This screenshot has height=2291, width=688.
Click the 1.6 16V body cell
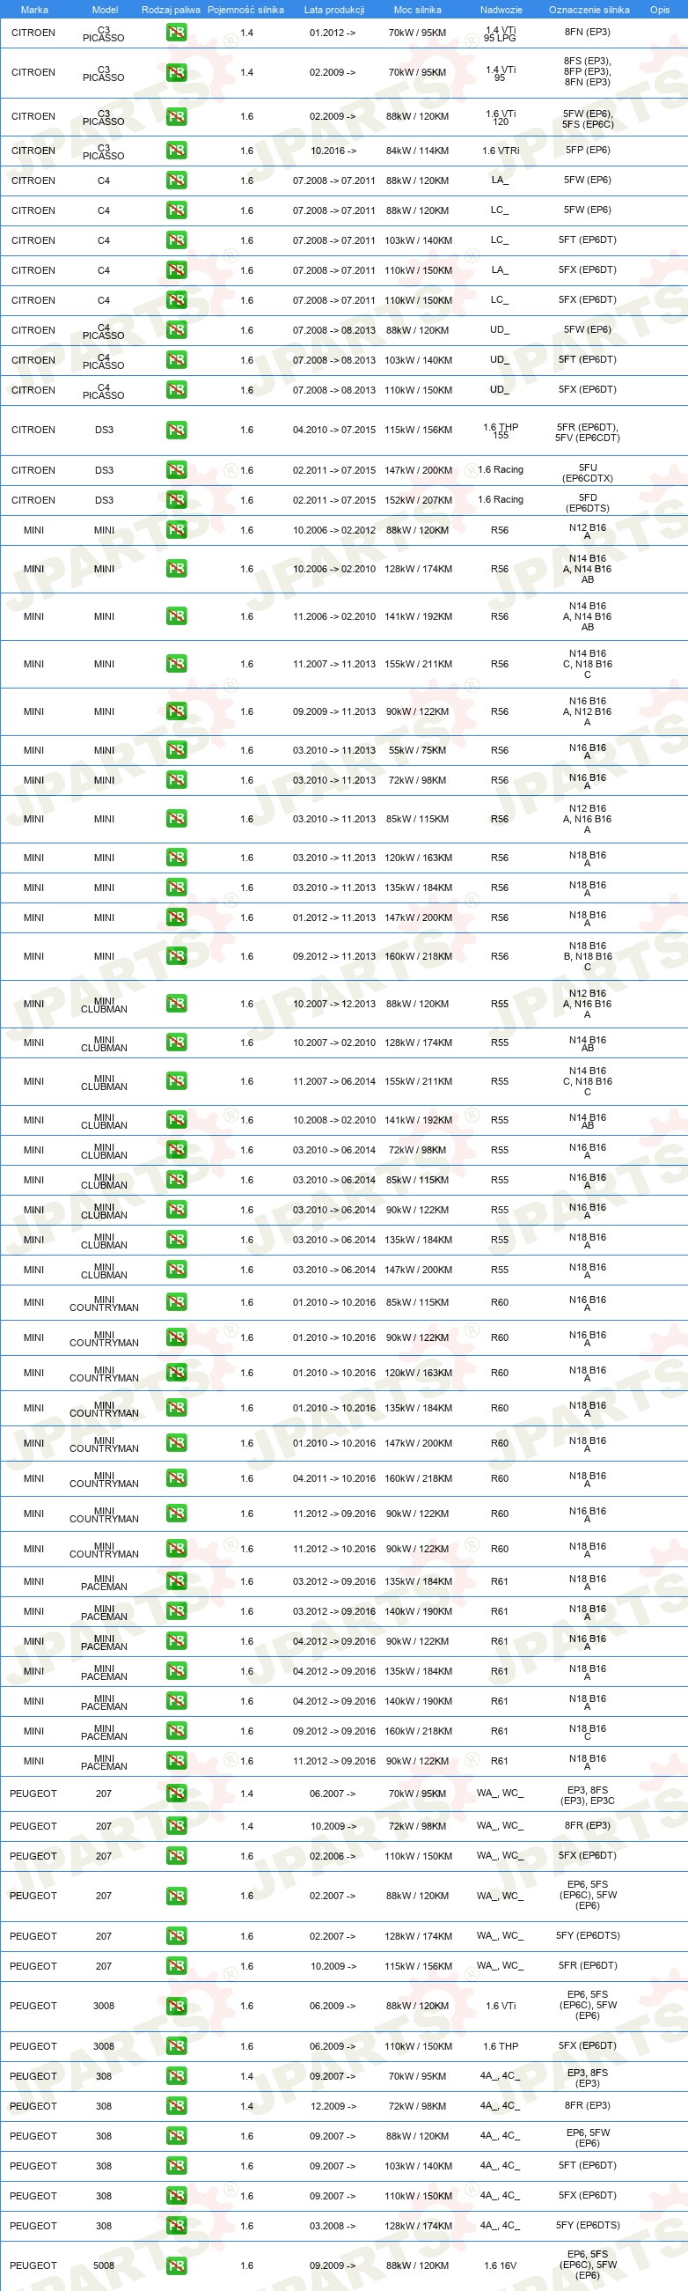(x=501, y=2265)
